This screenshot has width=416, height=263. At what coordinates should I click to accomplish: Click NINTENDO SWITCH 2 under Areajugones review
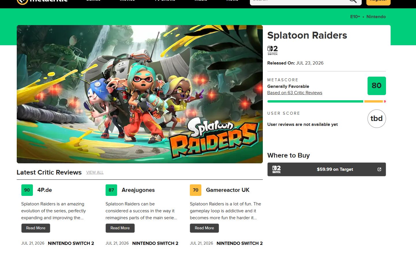point(155,243)
